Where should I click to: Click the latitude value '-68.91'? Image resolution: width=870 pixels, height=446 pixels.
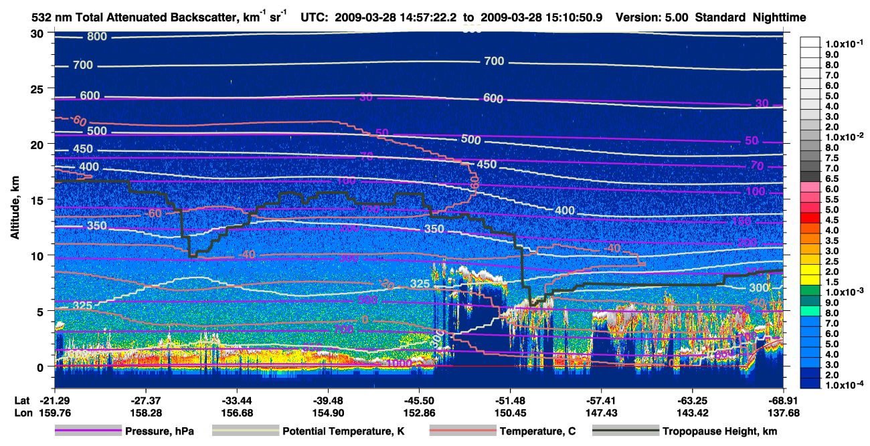tap(784, 400)
